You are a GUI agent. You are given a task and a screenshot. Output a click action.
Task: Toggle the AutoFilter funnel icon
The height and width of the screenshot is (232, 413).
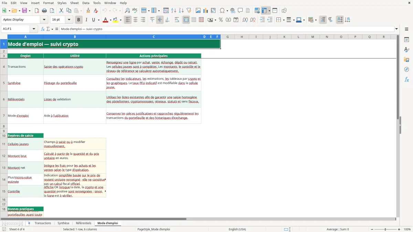coord(189,11)
